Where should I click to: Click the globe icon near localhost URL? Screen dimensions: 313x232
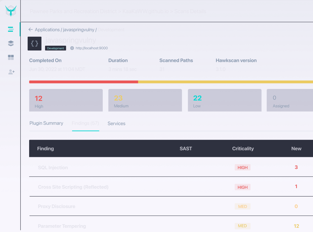[72, 48]
